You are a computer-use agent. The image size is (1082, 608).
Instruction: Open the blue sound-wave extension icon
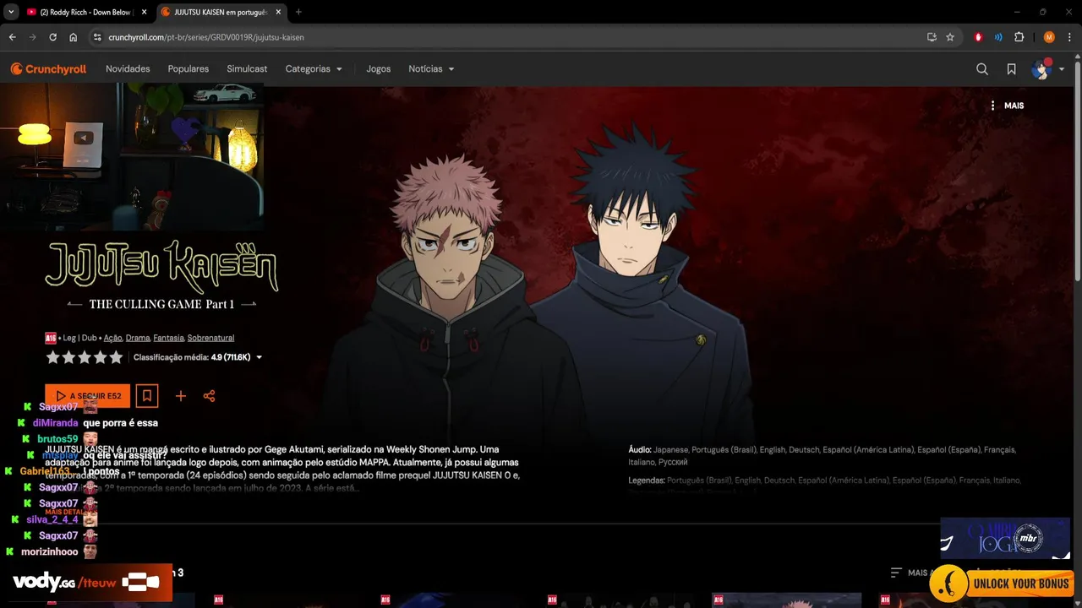pyautogui.click(x=998, y=37)
